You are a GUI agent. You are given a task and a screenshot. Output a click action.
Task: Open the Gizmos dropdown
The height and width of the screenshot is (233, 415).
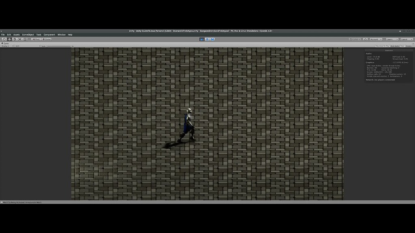(x=409, y=46)
